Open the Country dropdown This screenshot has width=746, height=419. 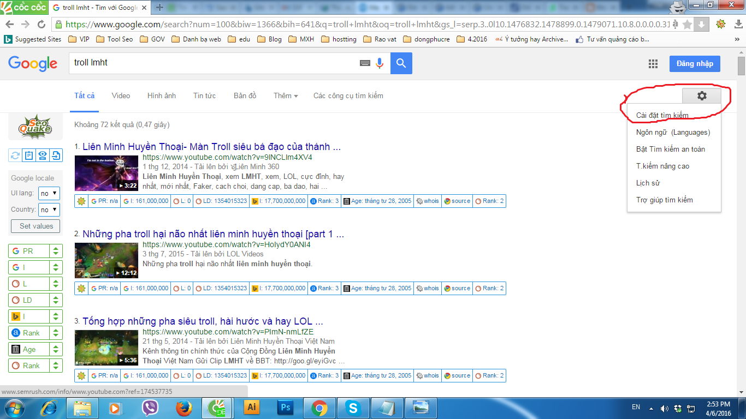49,209
